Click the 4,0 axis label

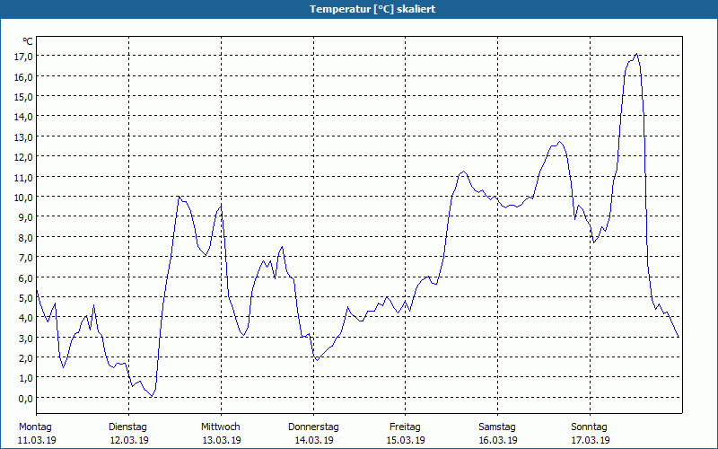tap(25, 318)
